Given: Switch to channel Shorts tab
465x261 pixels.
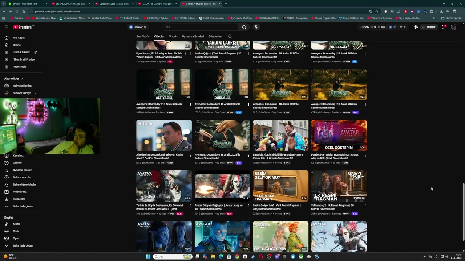Looking at the screenshot, I should tap(173, 36).
